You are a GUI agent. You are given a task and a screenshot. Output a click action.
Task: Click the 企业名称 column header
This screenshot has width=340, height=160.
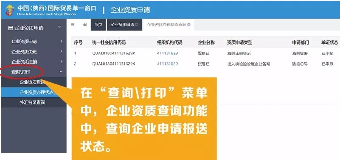point(206,43)
